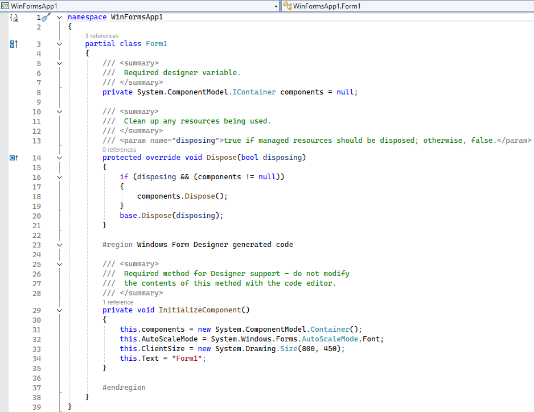Click the C# project icon in the WinFormsApp1 dropdown

5,6
